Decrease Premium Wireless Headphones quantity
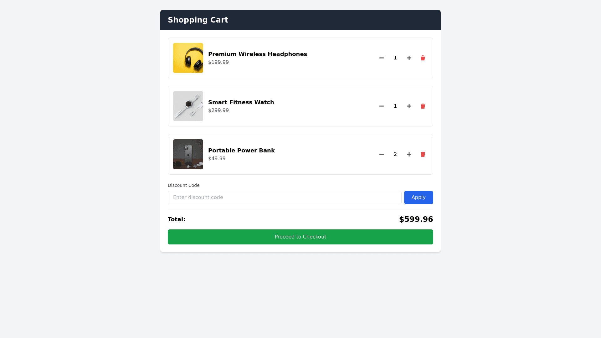Viewport: 601px width, 338px height. tap(381, 58)
